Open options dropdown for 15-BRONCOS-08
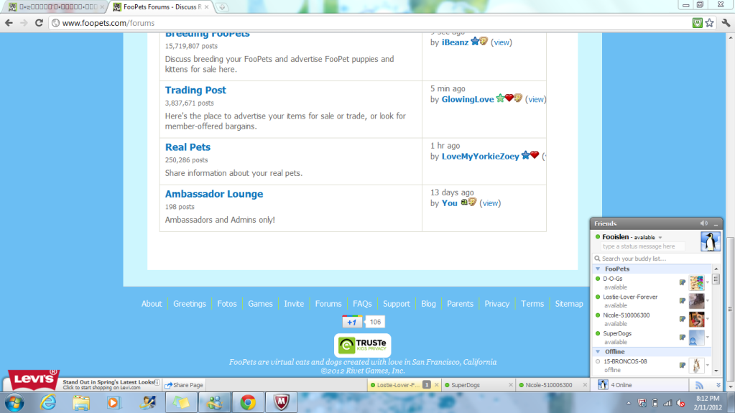735x413 pixels. point(708,365)
